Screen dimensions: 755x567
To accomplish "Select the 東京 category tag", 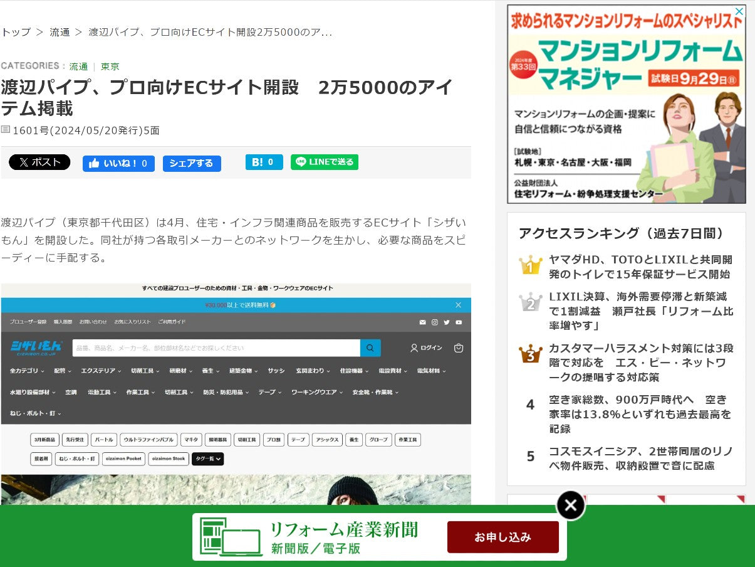I will tap(110, 66).
